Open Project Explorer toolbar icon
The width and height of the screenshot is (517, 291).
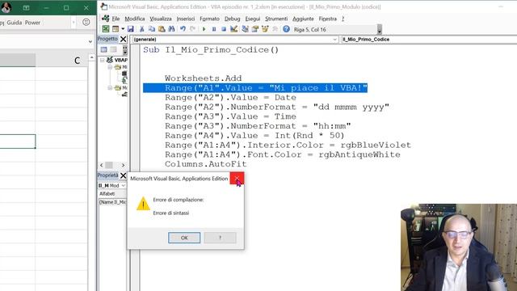245,29
